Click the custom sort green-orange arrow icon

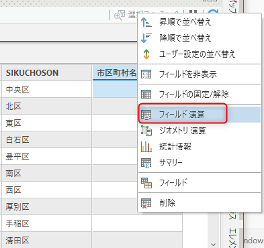pos(146,54)
